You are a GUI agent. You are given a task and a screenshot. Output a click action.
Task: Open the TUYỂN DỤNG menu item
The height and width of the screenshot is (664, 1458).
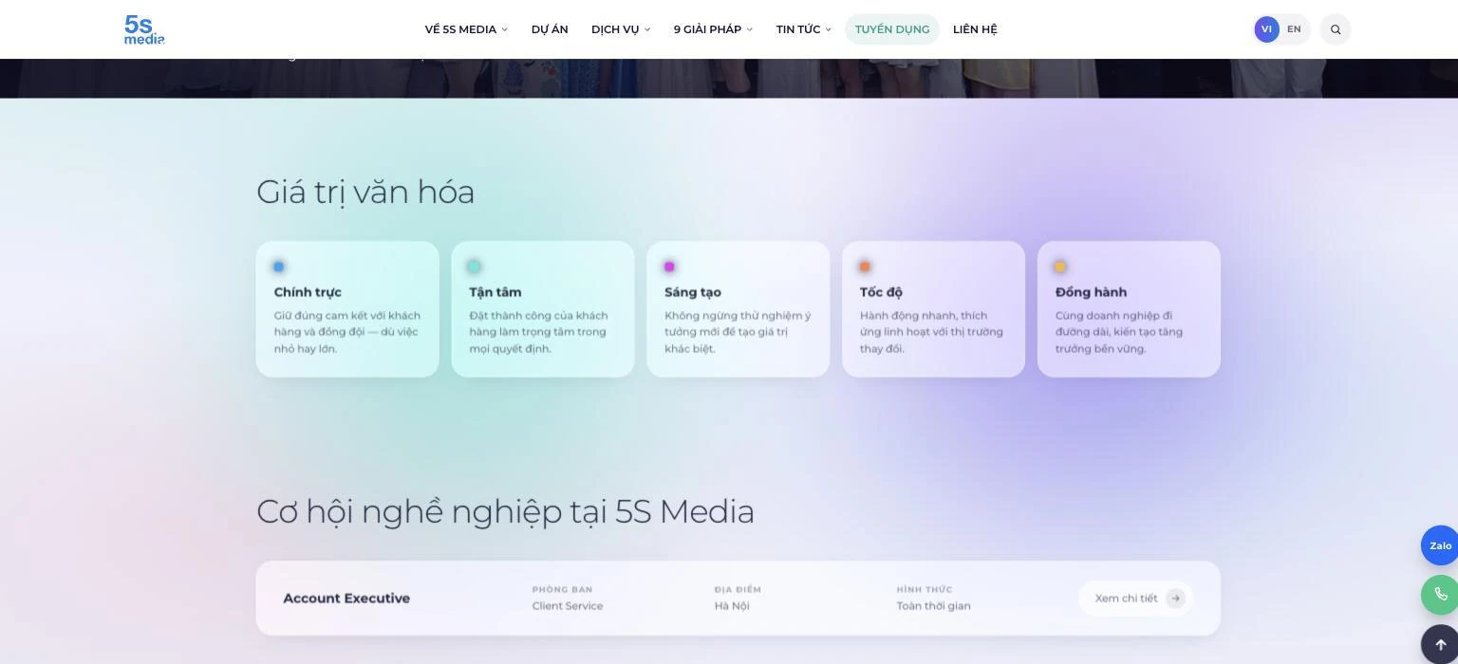tap(892, 29)
